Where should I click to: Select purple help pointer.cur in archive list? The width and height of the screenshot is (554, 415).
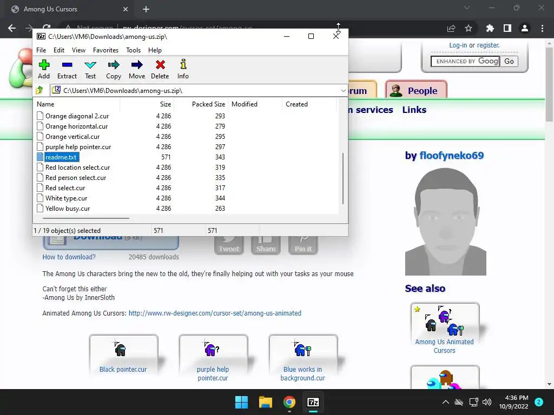tap(78, 147)
